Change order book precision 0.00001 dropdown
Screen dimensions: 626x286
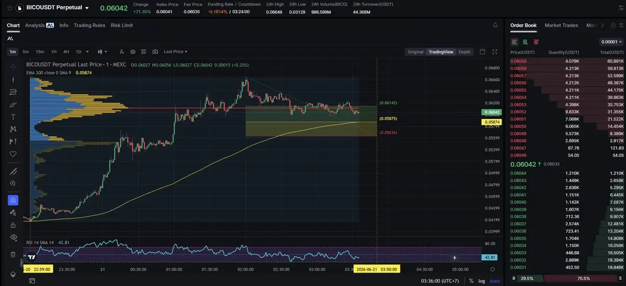611,42
